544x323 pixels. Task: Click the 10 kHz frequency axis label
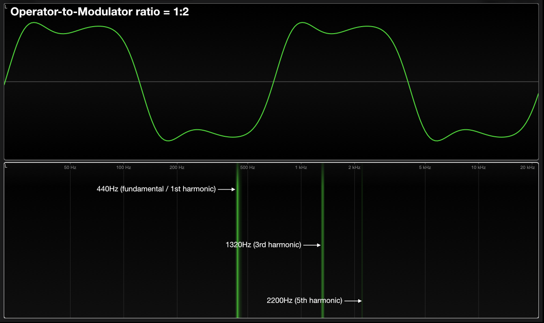pos(478,167)
